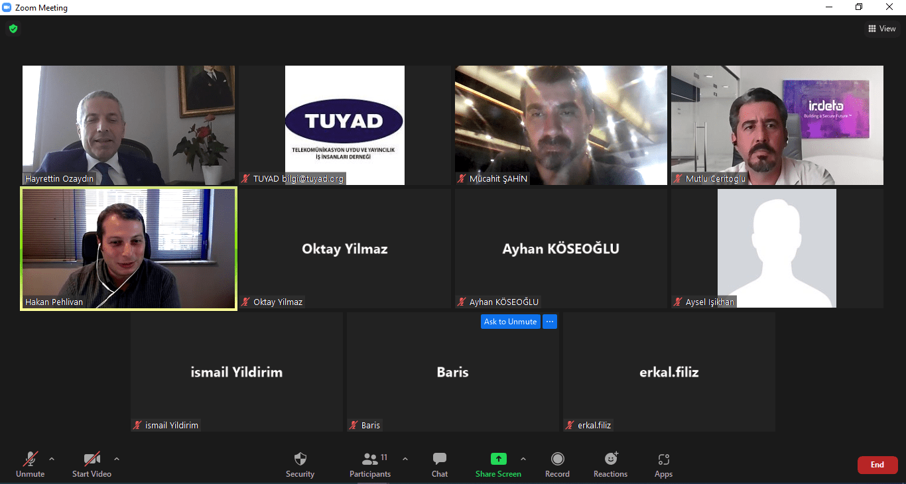Image resolution: width=906 pixels, height=484 pixels.
Task: Click Ask to Unmute on Baris tile
Action: click(x=510, y=322)
